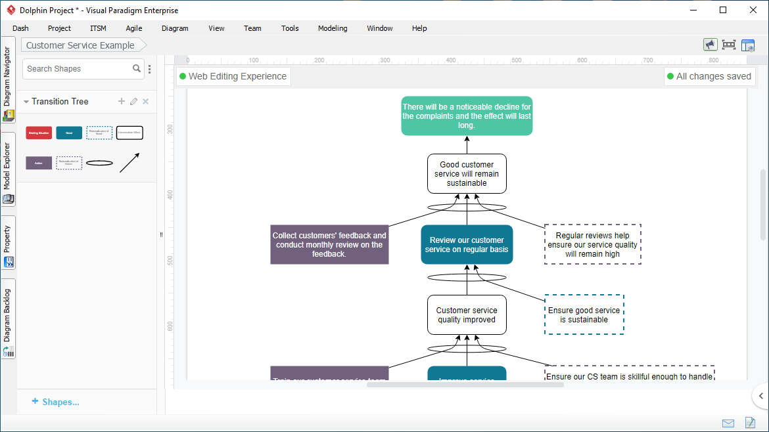The image size is (769, 432).
Task: Open the Diagram Backlog side tab
Action: (x=8, y=319)
